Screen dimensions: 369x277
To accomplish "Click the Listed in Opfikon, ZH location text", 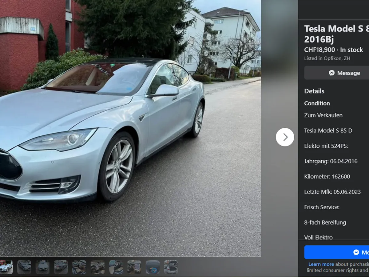I will (x=327, y=58).
